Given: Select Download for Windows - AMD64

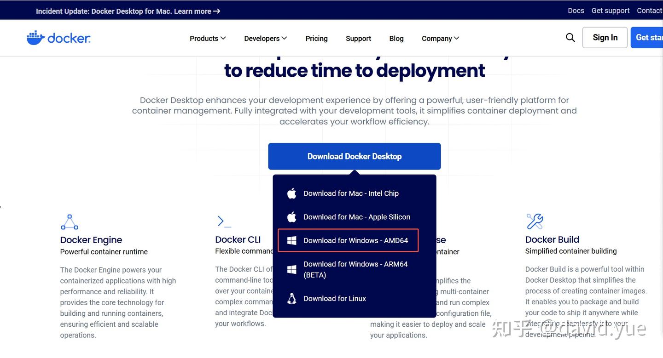Looking at the screenshot, I should tap(350, 240).
